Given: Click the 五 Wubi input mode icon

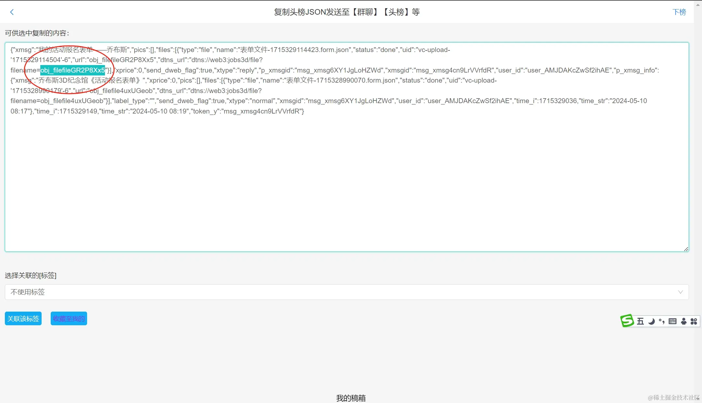Looking at the screenshot, I should point(640,321).
